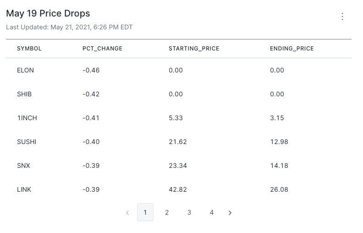Click the 1INCH symbol cell
Viewport: 363px width, 233px height.
(x=27, y=118)
